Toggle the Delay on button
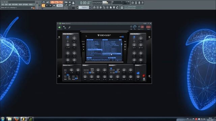 (x=85, y=70)
